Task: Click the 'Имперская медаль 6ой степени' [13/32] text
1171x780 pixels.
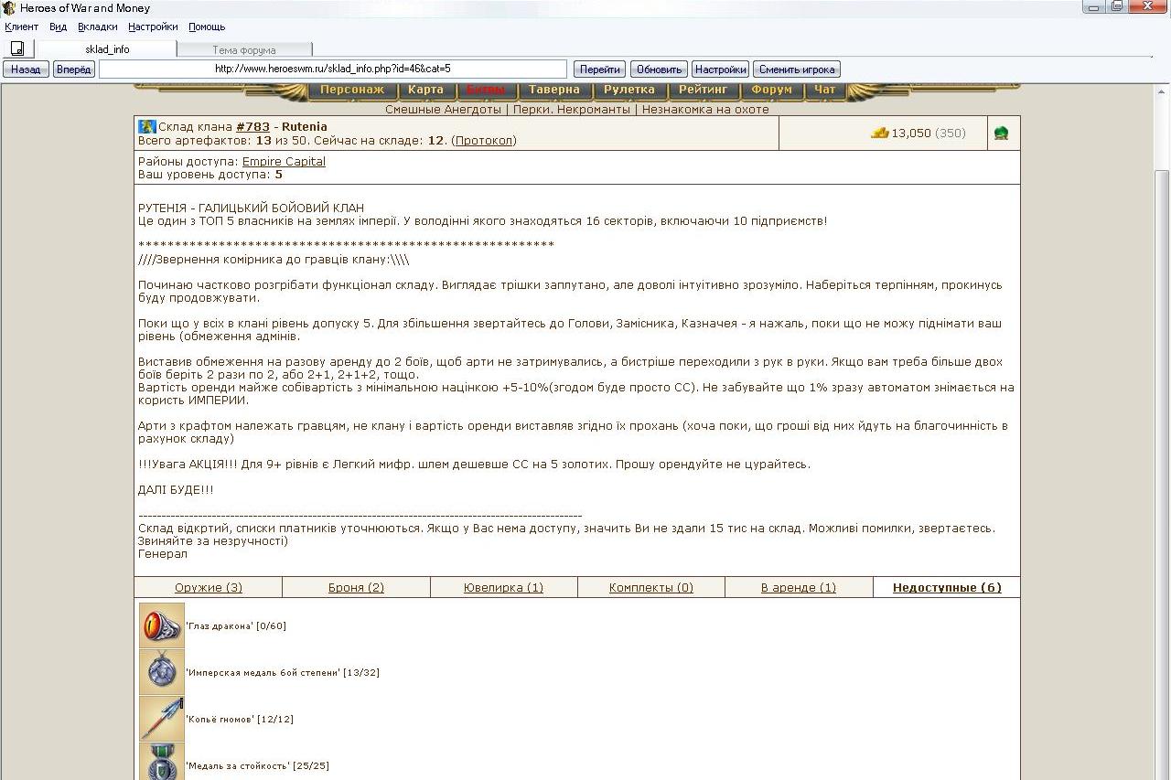Action: point(283,673)
